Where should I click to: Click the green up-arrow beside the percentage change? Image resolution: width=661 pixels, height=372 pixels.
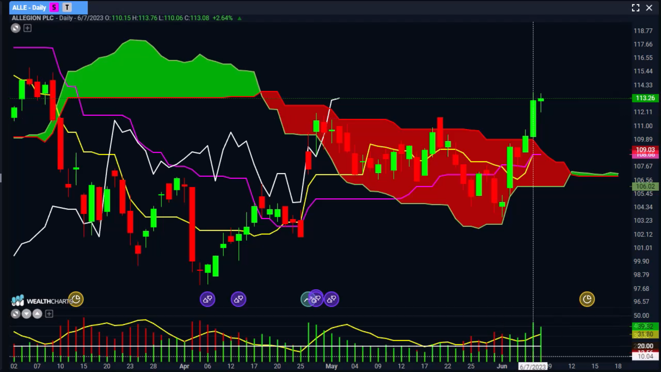tap(239, 18)
